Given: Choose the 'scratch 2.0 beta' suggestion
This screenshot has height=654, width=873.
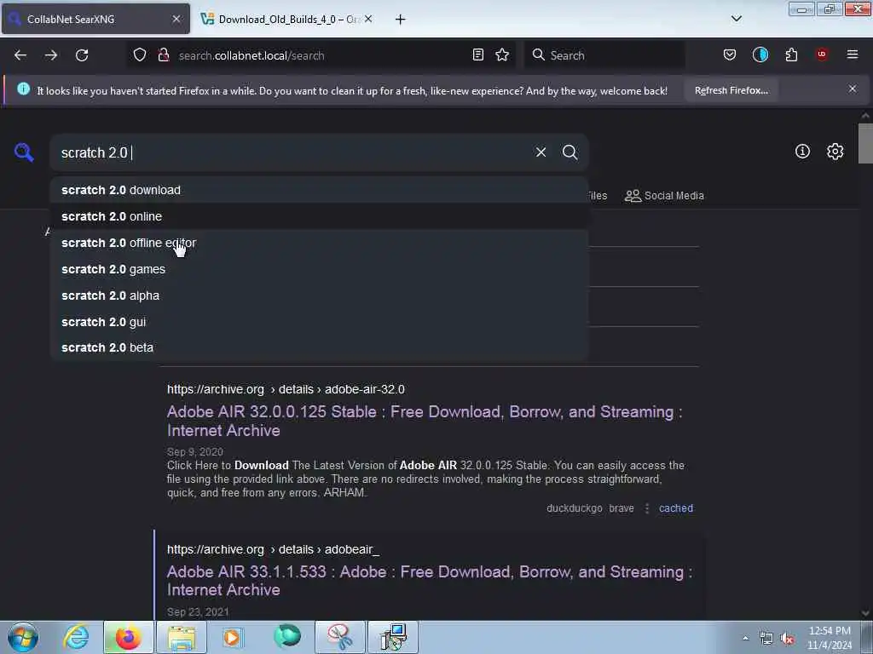Looking at the screenshot, I should [x=319, y=347].
